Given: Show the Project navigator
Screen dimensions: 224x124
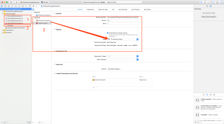Looking at the screenshot, I should (x=2, y=6).
